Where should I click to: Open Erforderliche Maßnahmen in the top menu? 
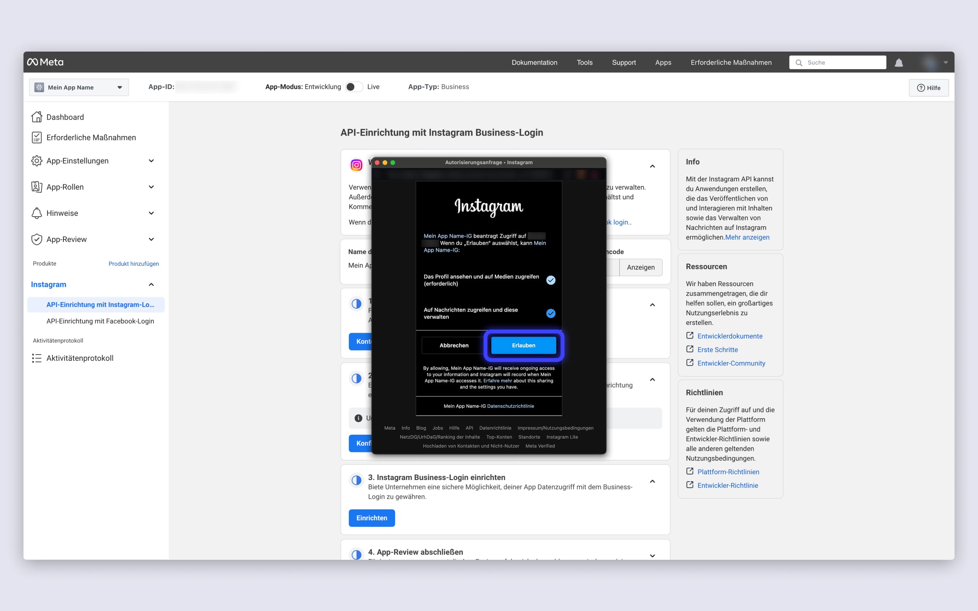tap(731, 63)
